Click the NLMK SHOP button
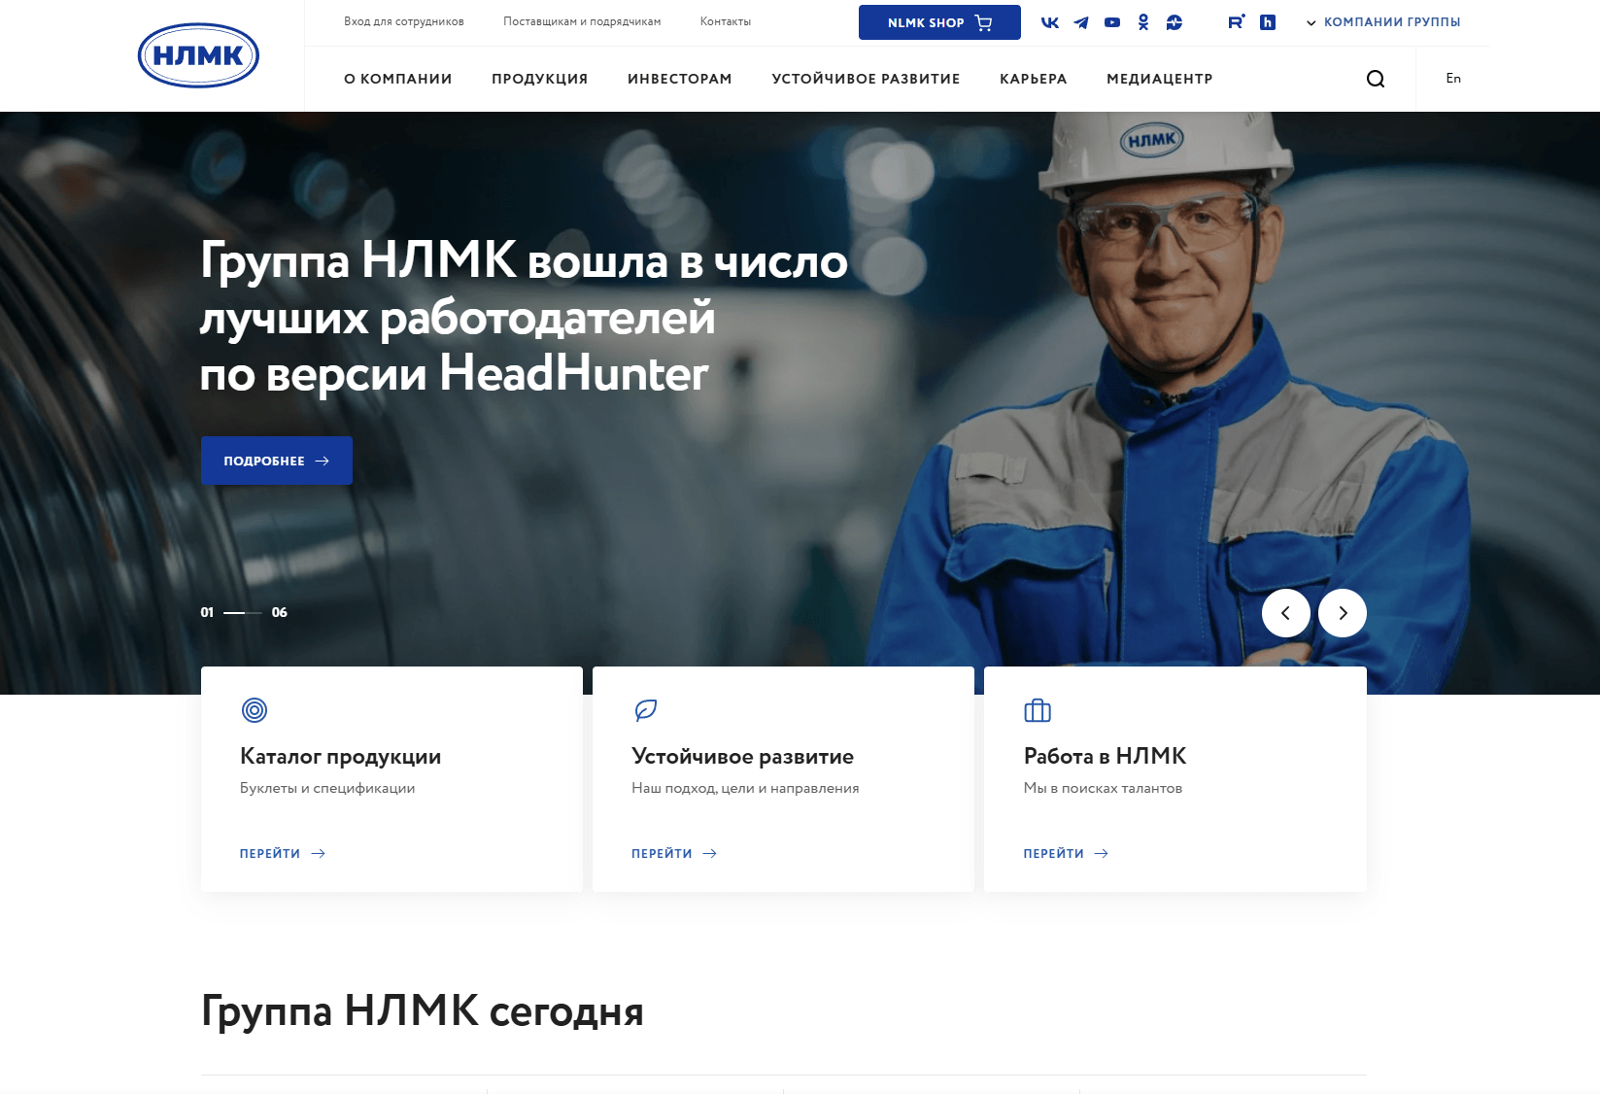The image size is (1600, 1094). point(939,22)
